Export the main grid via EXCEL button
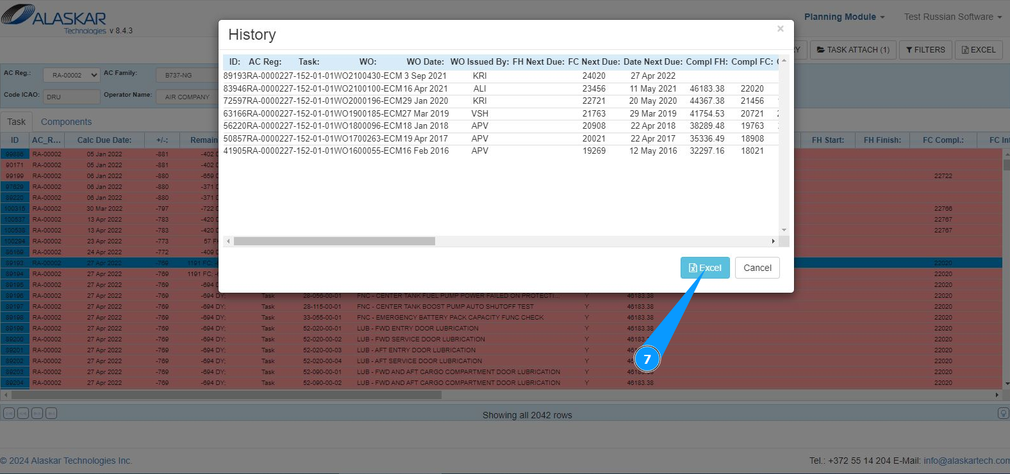Viewport: 1010px width, 474px height. click(x=979, y=49)
